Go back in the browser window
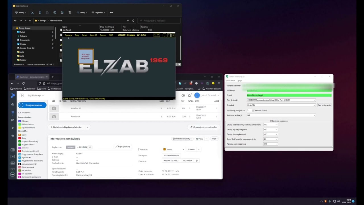364x205 pixels. point(12,83)
